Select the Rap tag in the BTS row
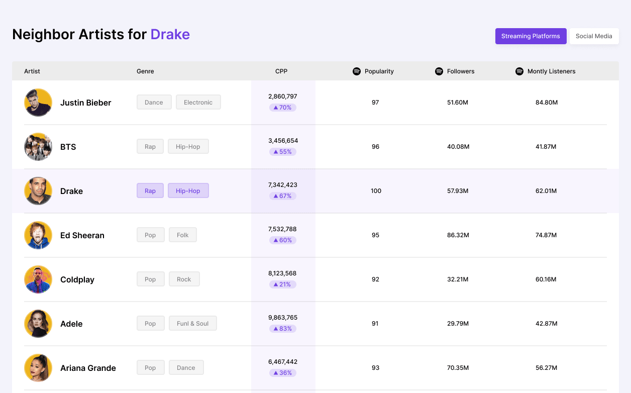This screenshot has width=631, height=393. 150,147
